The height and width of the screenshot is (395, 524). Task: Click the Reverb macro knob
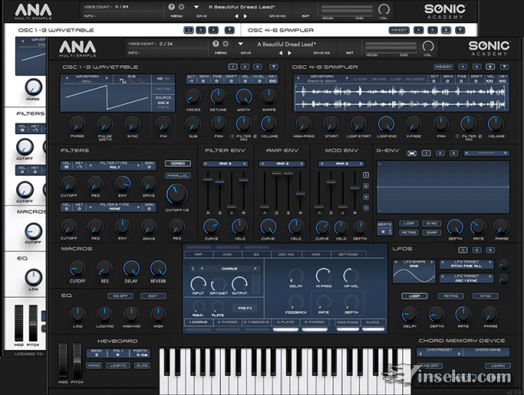point(158,268)
